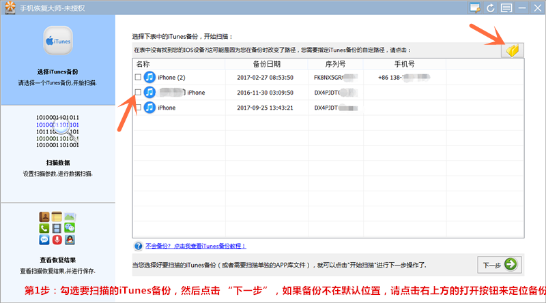This screenshot has height=303, width=546.
Task: Click the feedback chat icon in title bar
Action: (475, 7)
